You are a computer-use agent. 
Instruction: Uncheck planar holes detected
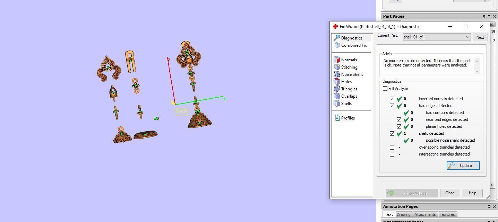pyautogui.click(x=399, y=126)
